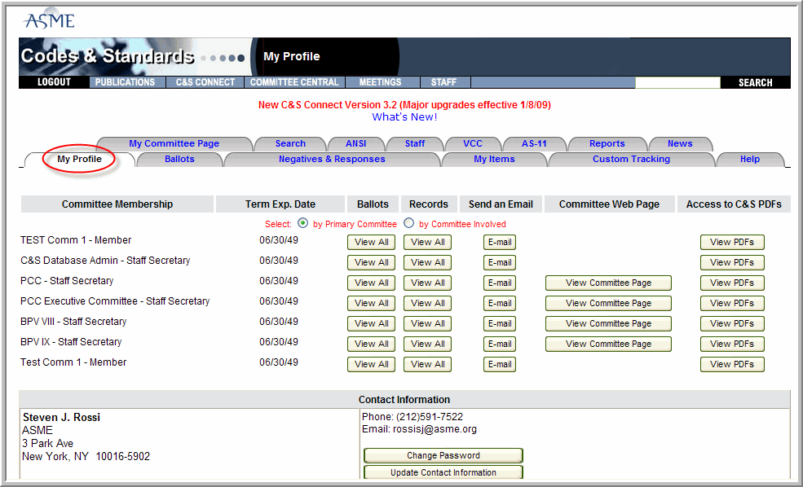
Task: View PDFs for C&S Database Admin
Action: [x=732, y=262]
